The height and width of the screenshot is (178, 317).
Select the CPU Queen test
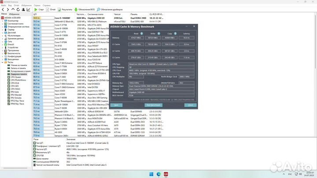(x=16, y=77)
